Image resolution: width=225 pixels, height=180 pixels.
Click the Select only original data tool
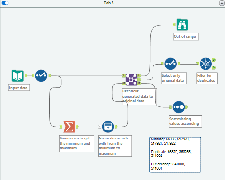coord(170,64)
